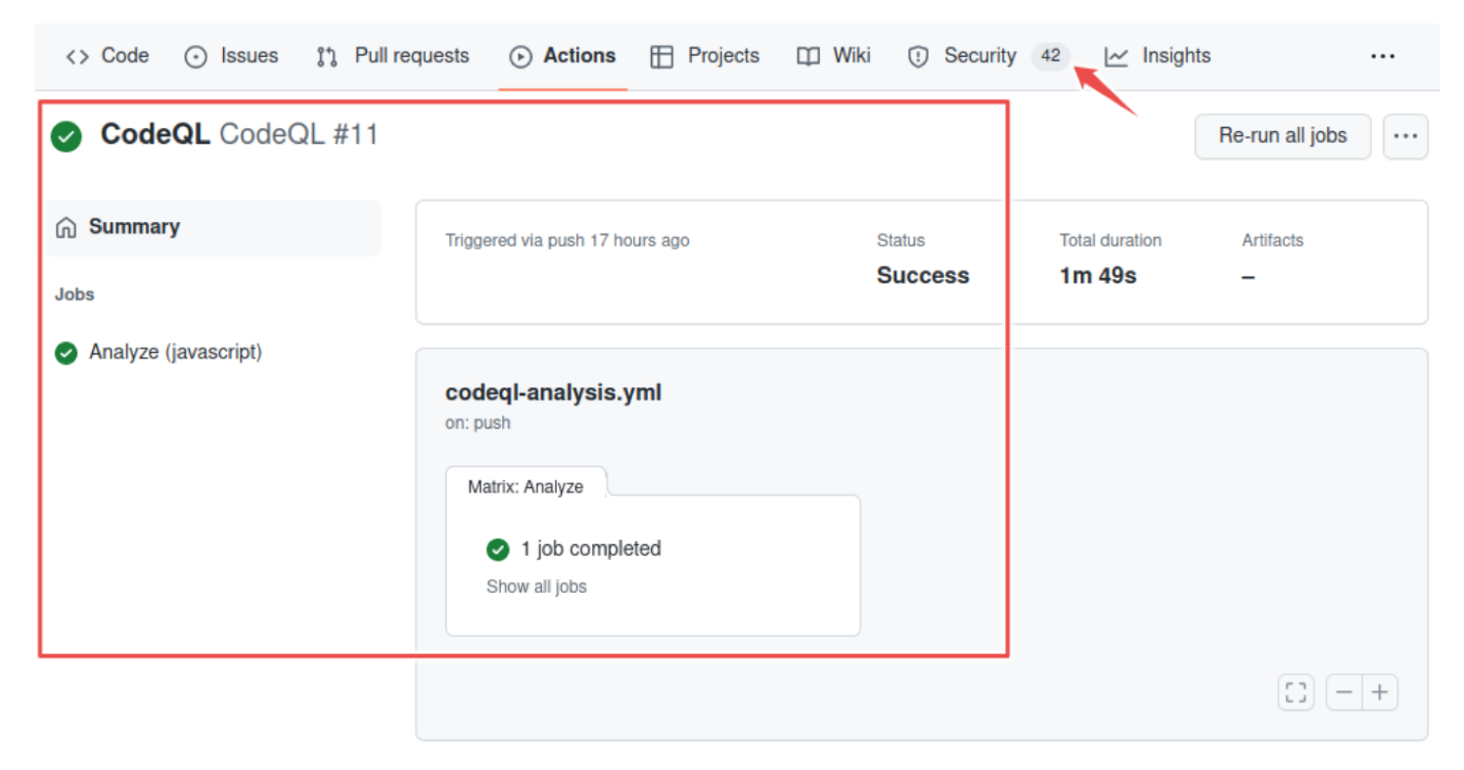Click the Insights graph icon
Viewport: 1464px width, 770px height.
tap(1117, 57)
